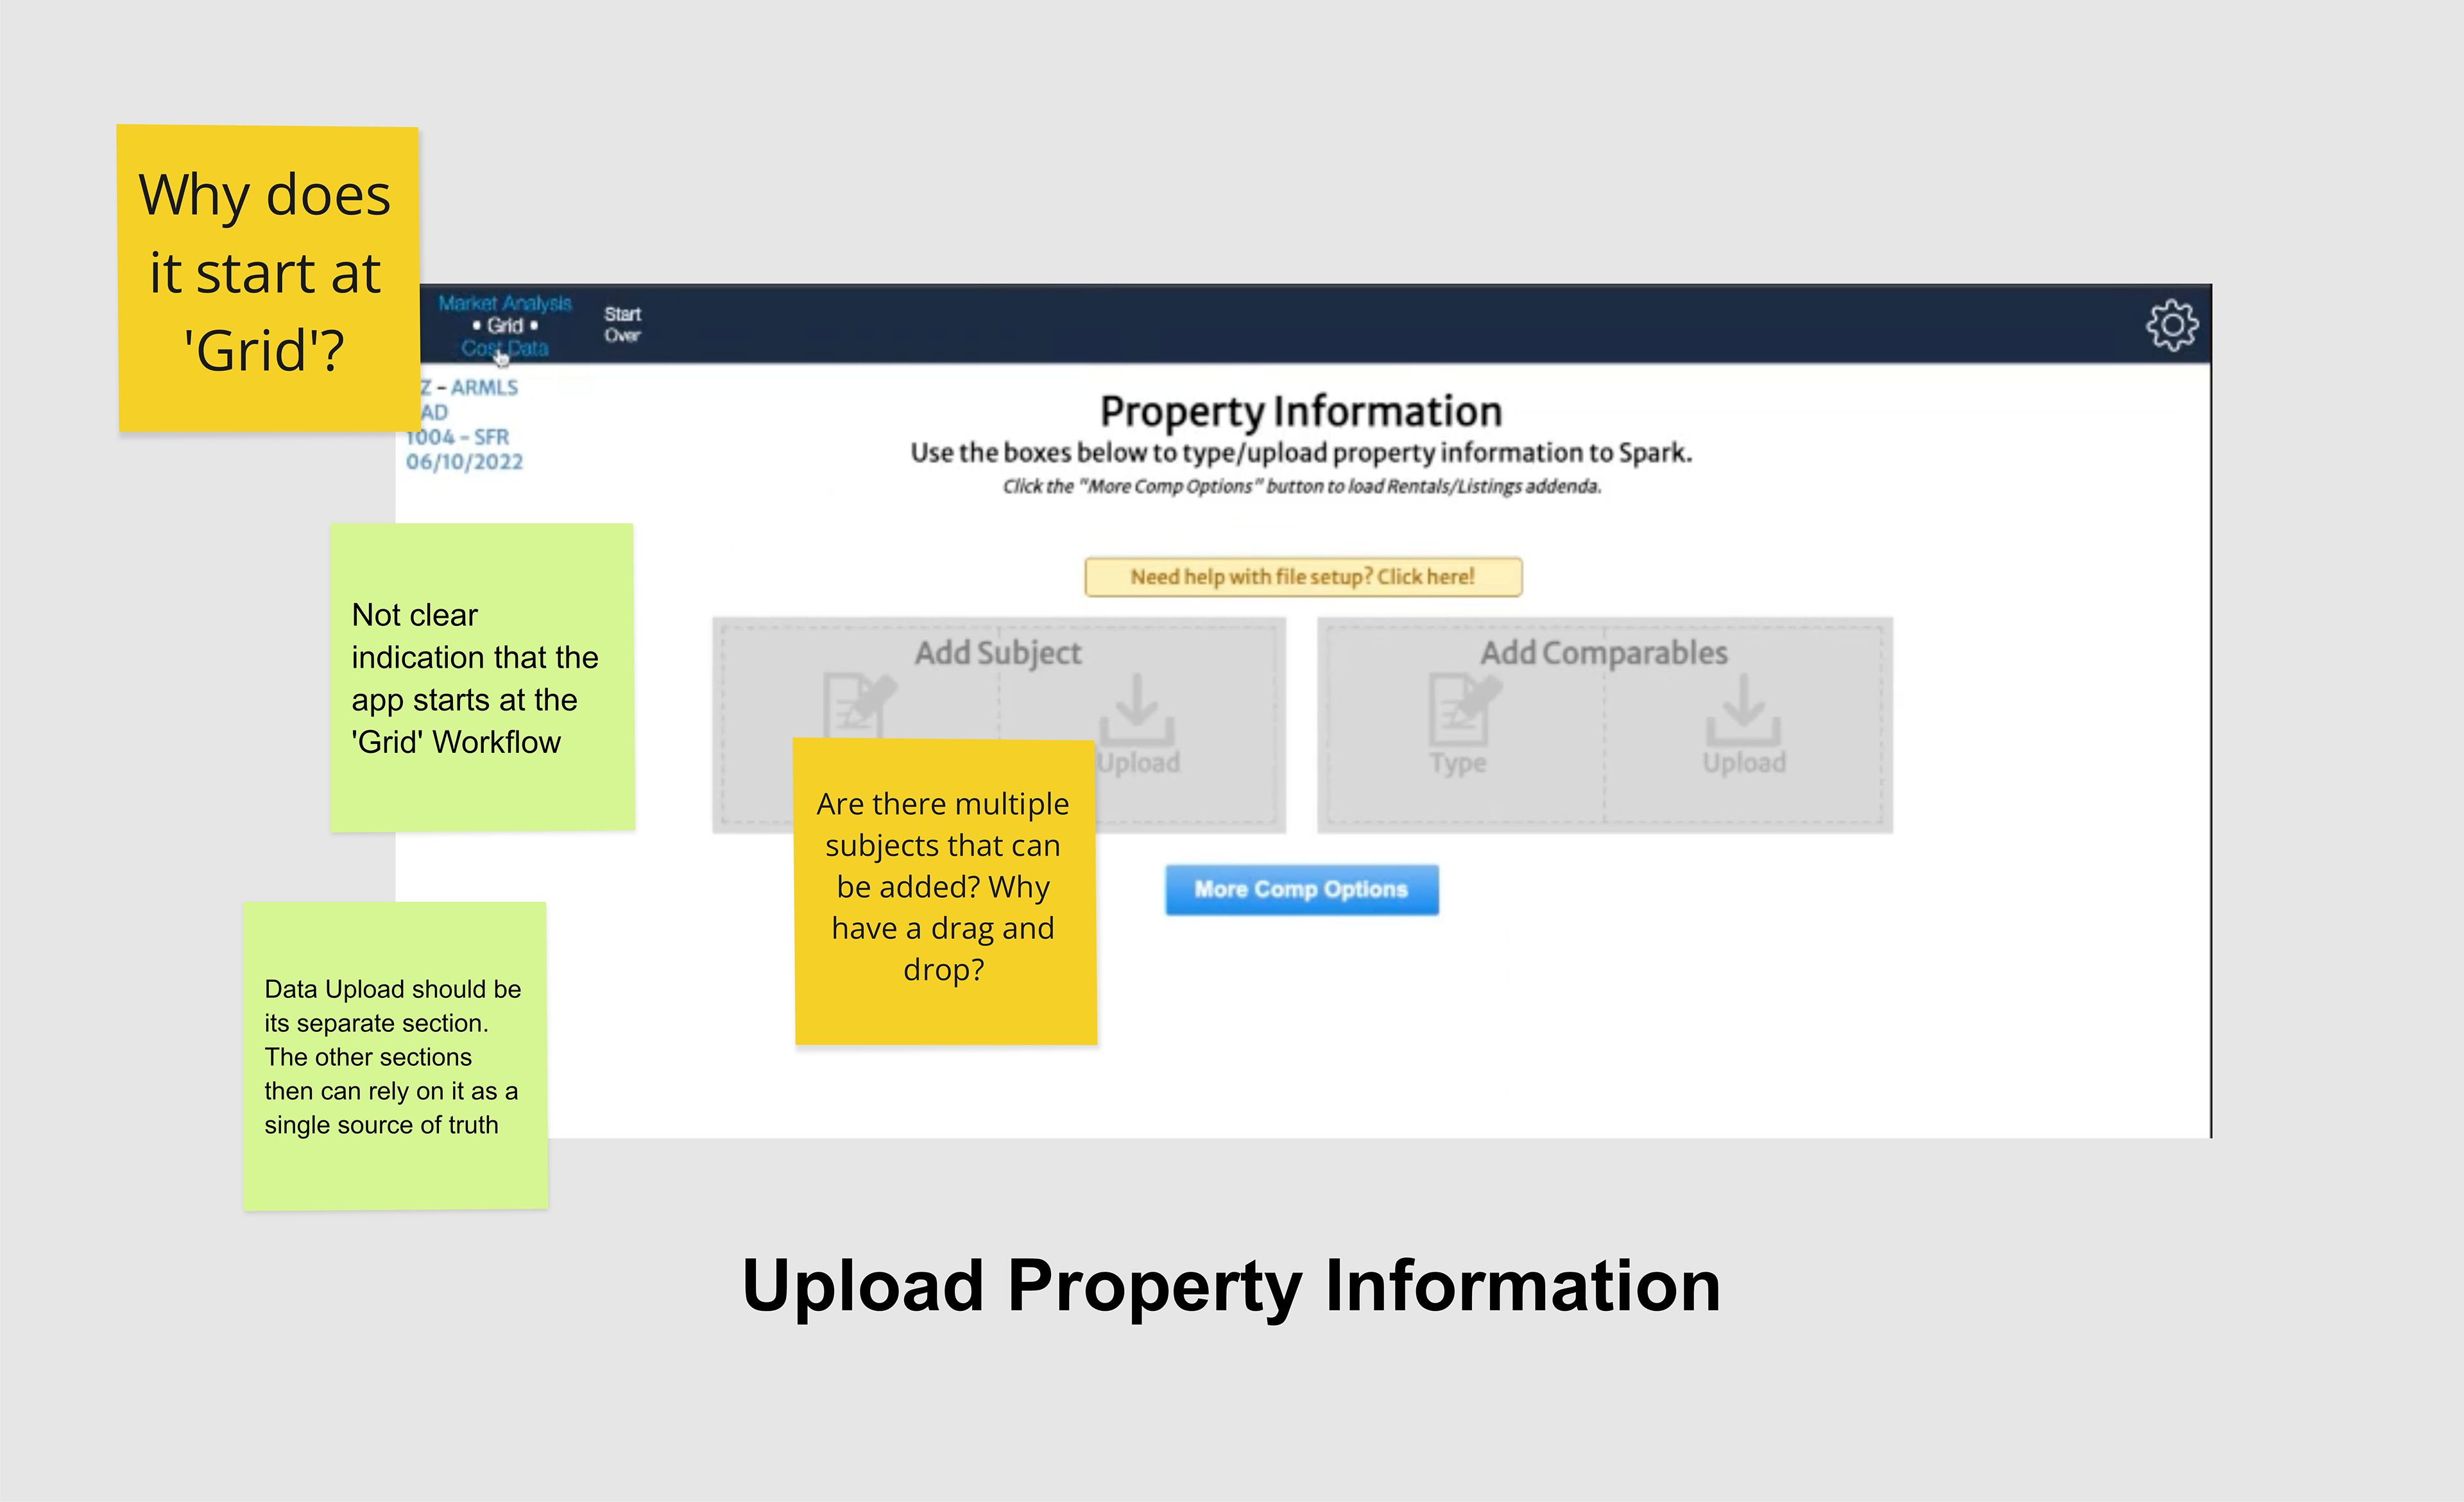Viewport: 2464px width, 1502px height.
Task: Select the 'Why does it start at Grid' sticky note
Action: [x=267, y=277]
